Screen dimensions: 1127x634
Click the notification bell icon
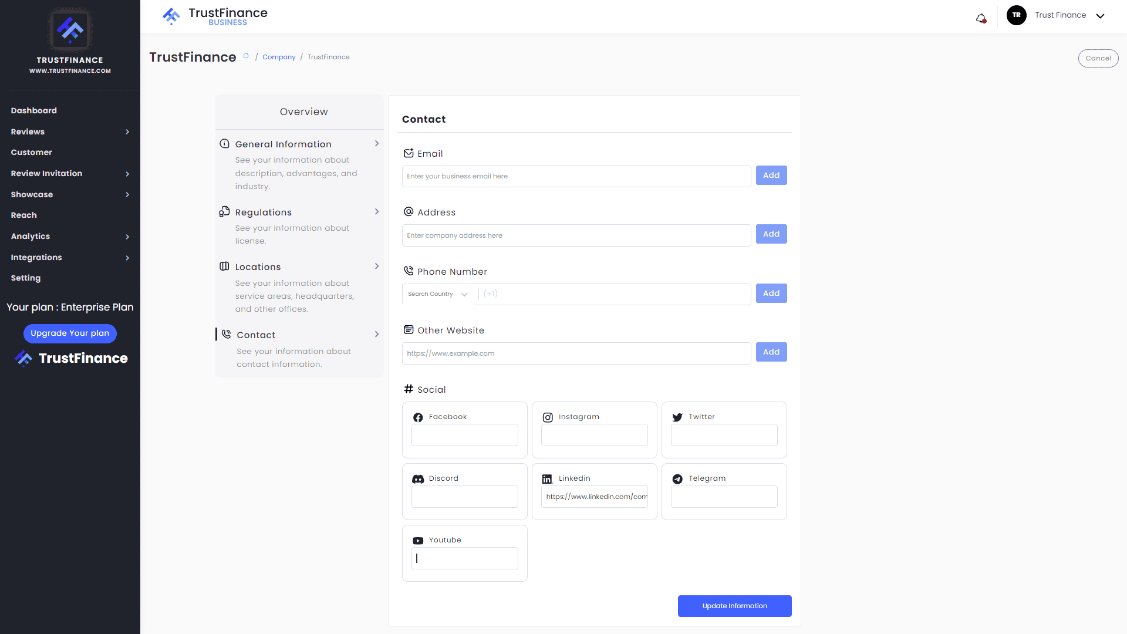981,18
